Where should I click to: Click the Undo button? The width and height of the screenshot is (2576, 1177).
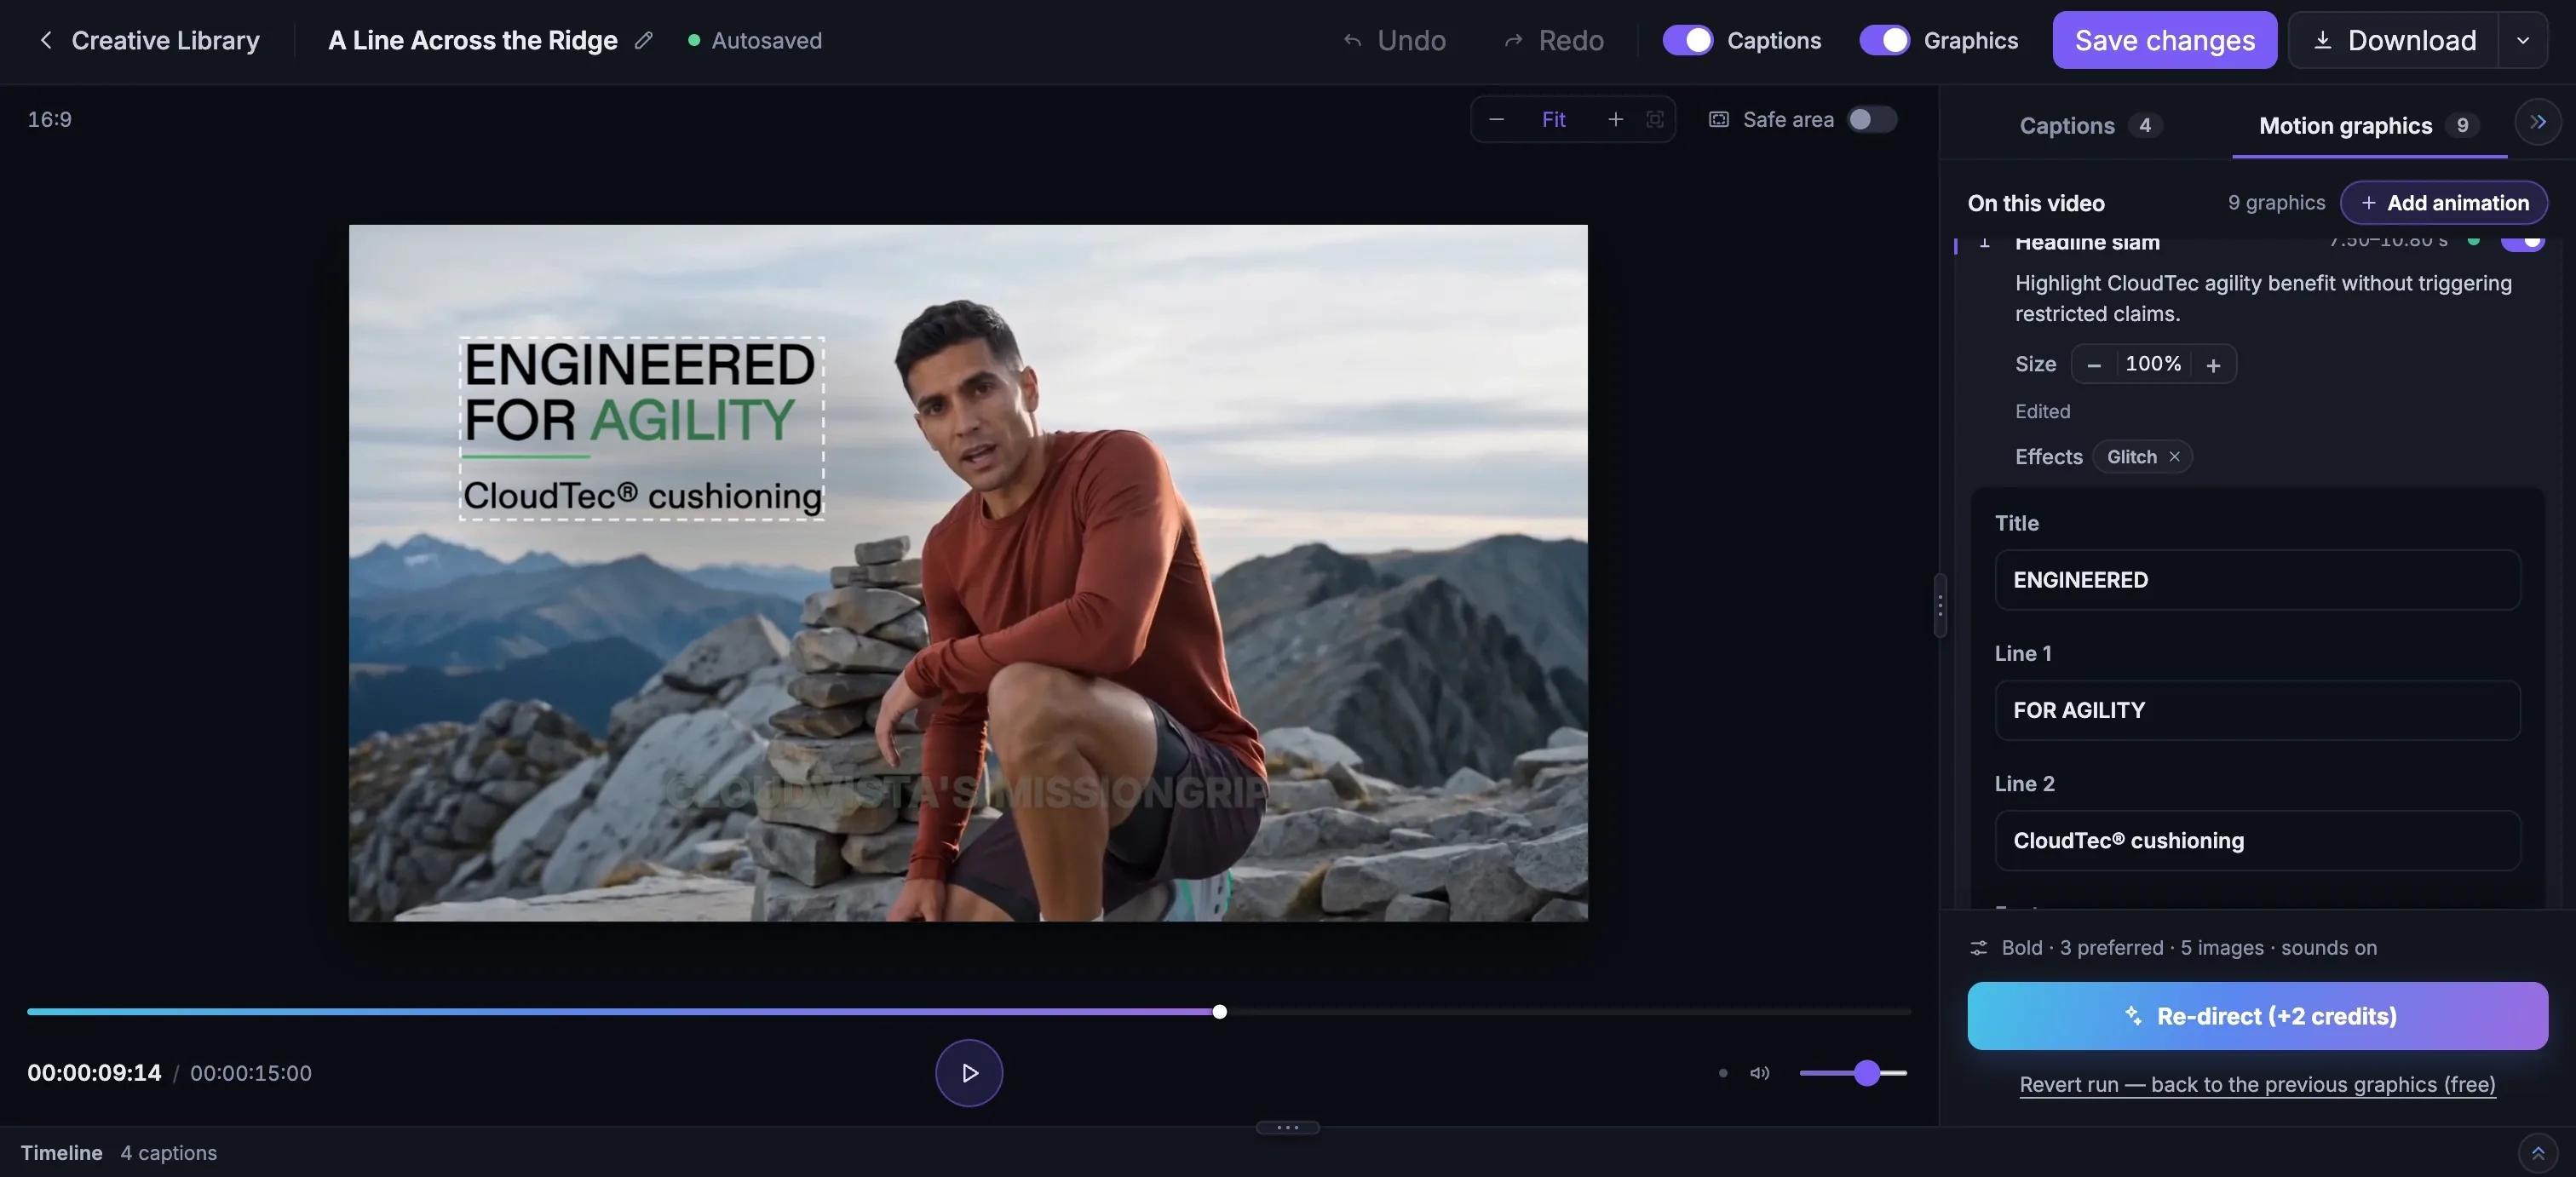coord(1394,40)
